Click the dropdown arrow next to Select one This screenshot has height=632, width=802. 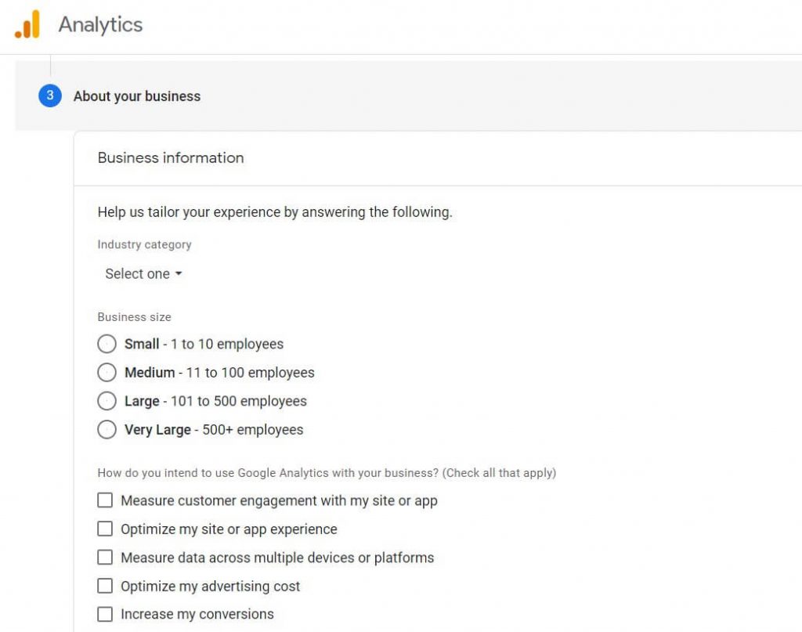[x=179, y=274]
